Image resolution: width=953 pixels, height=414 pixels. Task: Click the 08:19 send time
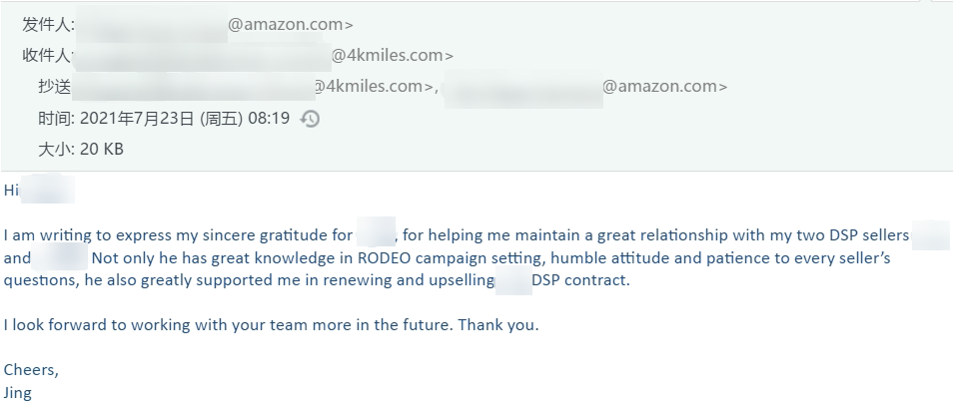[268, 118]
